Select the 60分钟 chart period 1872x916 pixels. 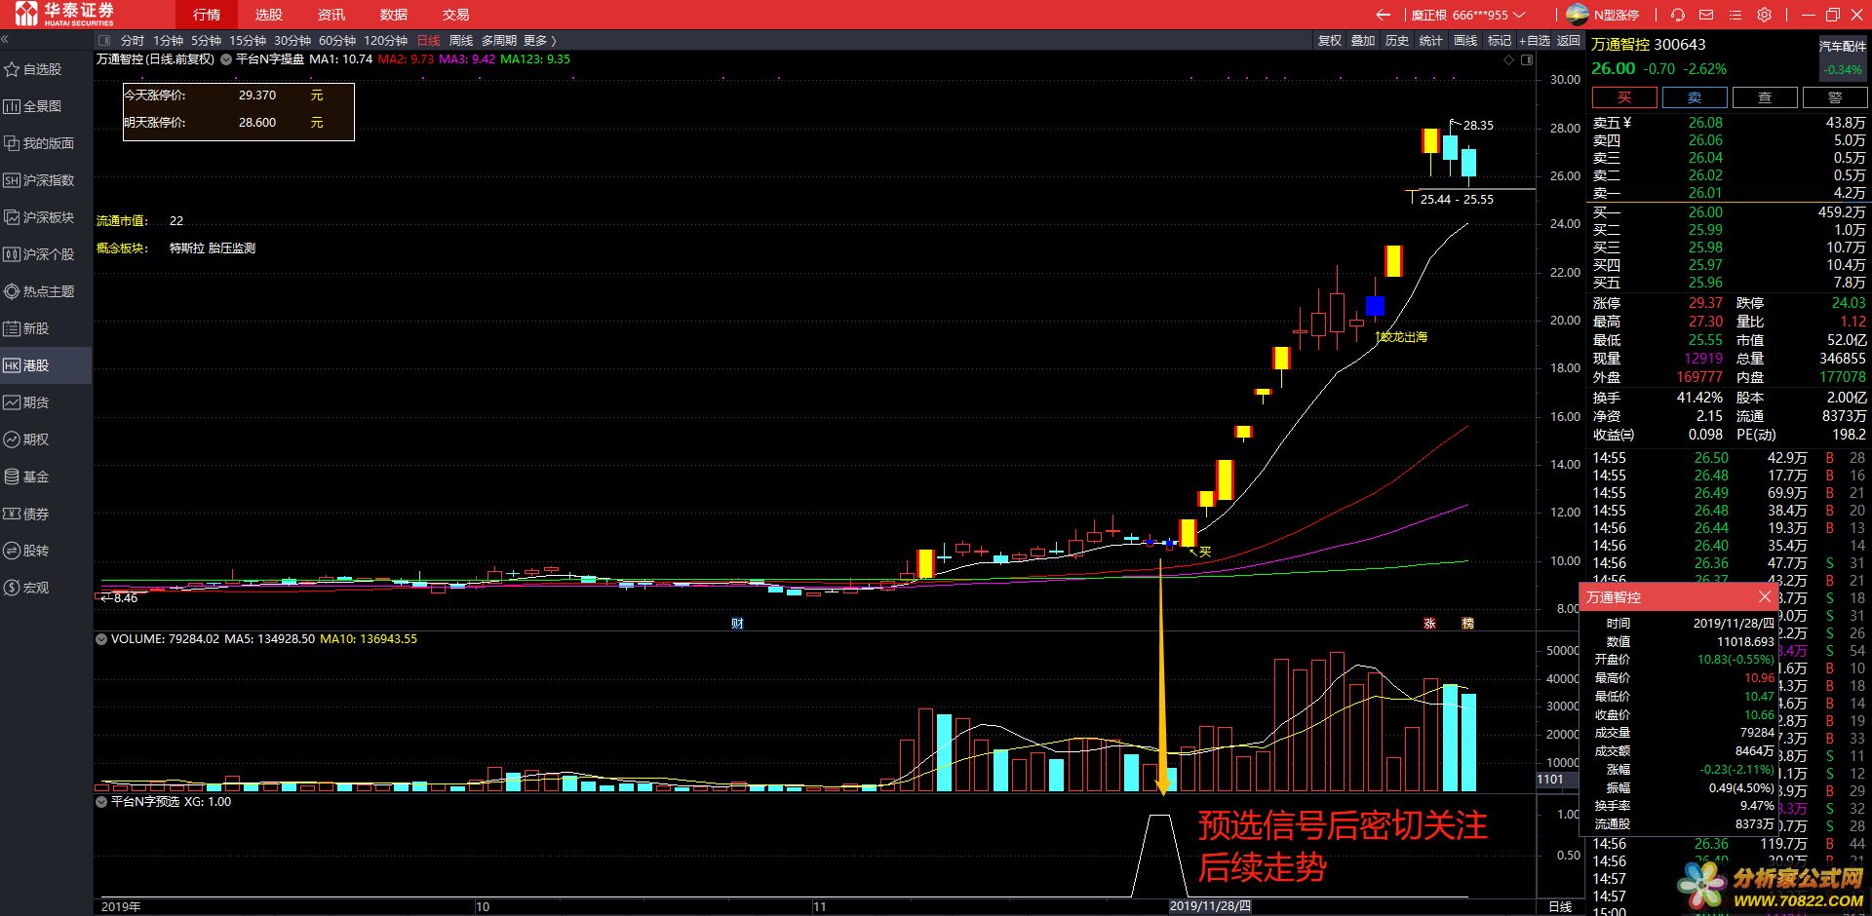tap(337, 41)
